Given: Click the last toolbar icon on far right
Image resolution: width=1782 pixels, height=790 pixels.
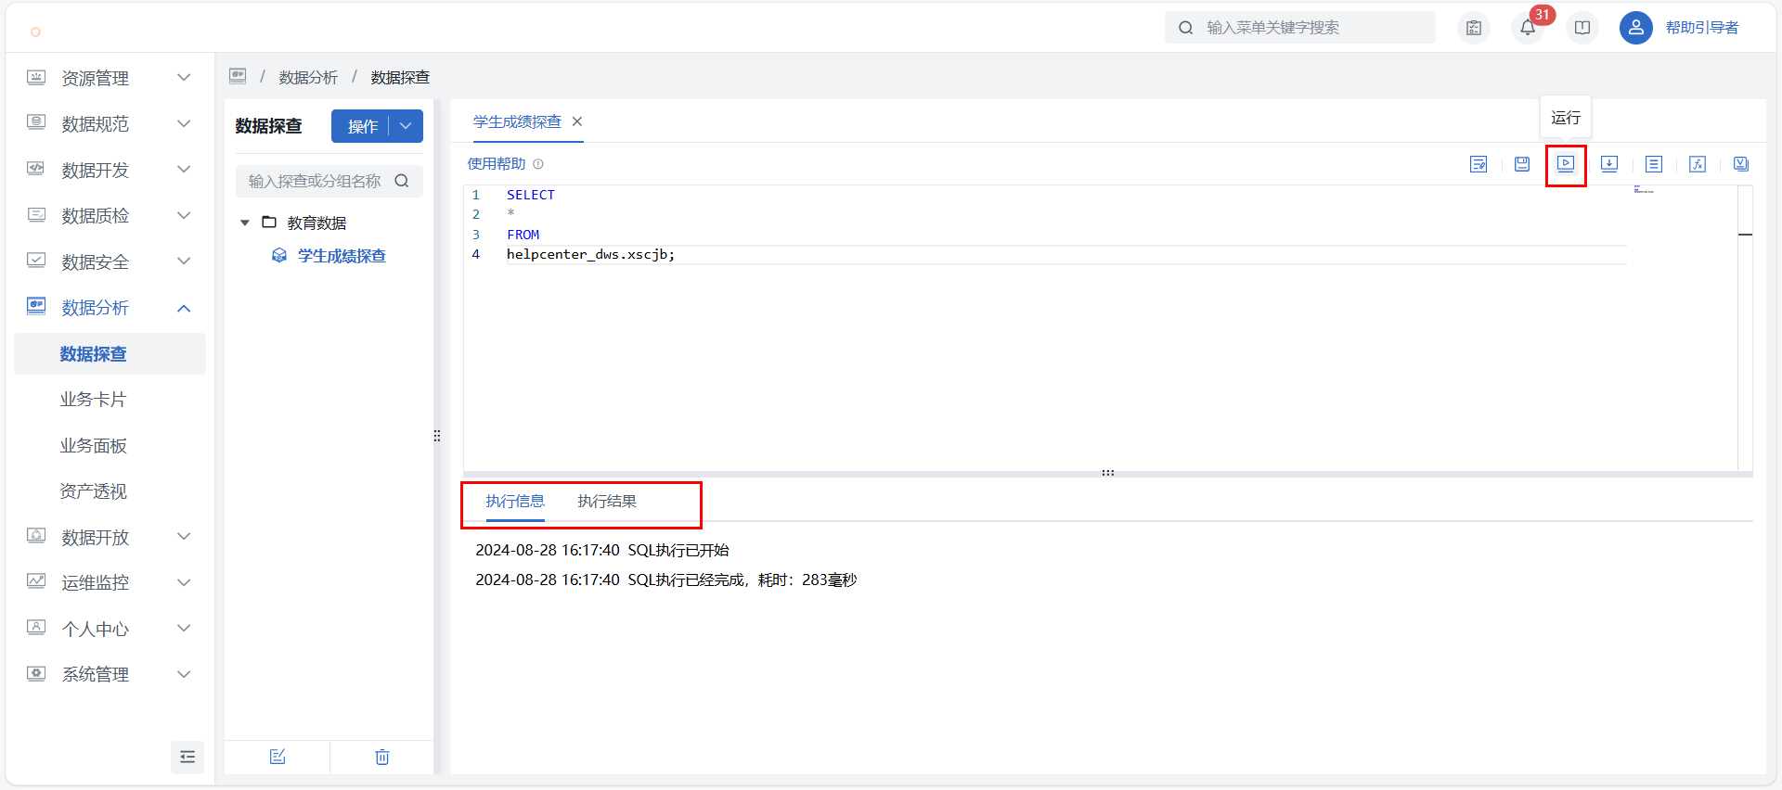Looking at the screenshot, I should pos(1741,164).
